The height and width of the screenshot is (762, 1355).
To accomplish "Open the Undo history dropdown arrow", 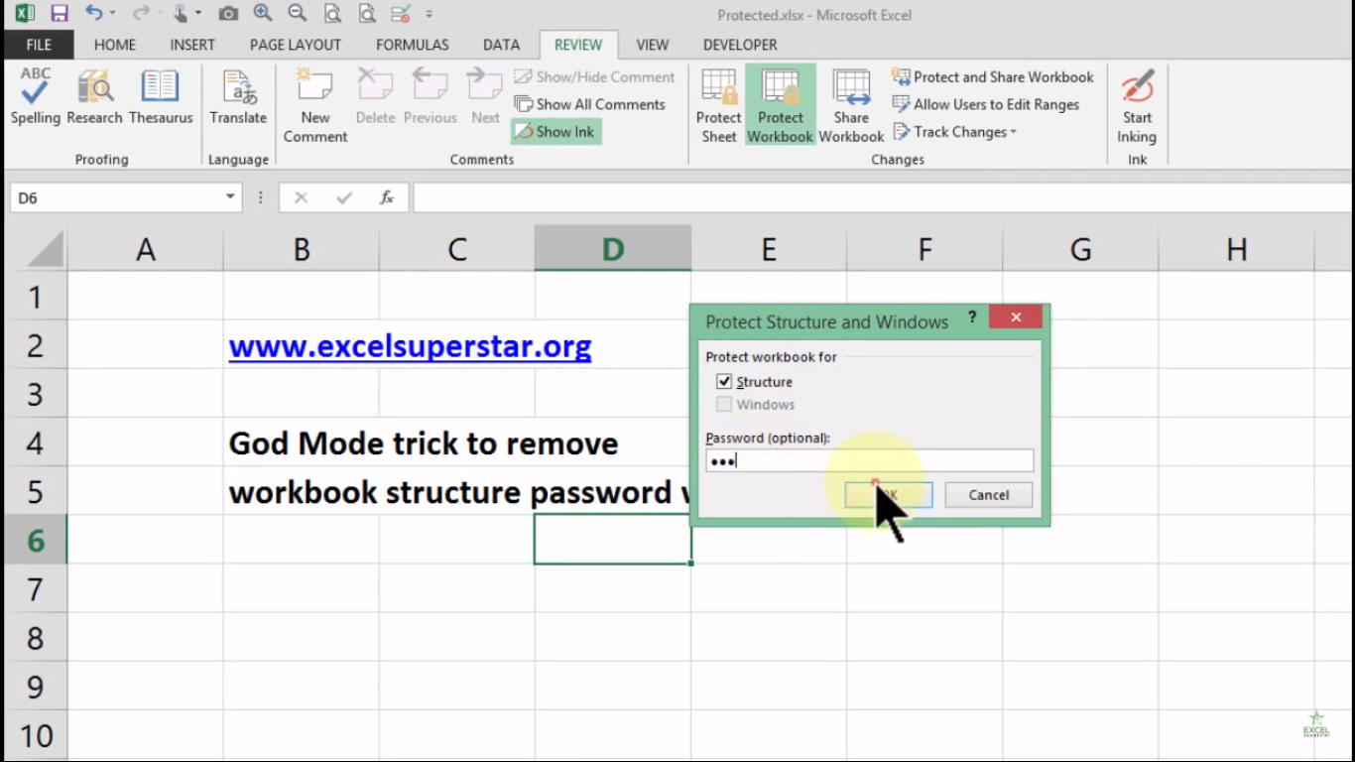I will [x=112, y=14].
